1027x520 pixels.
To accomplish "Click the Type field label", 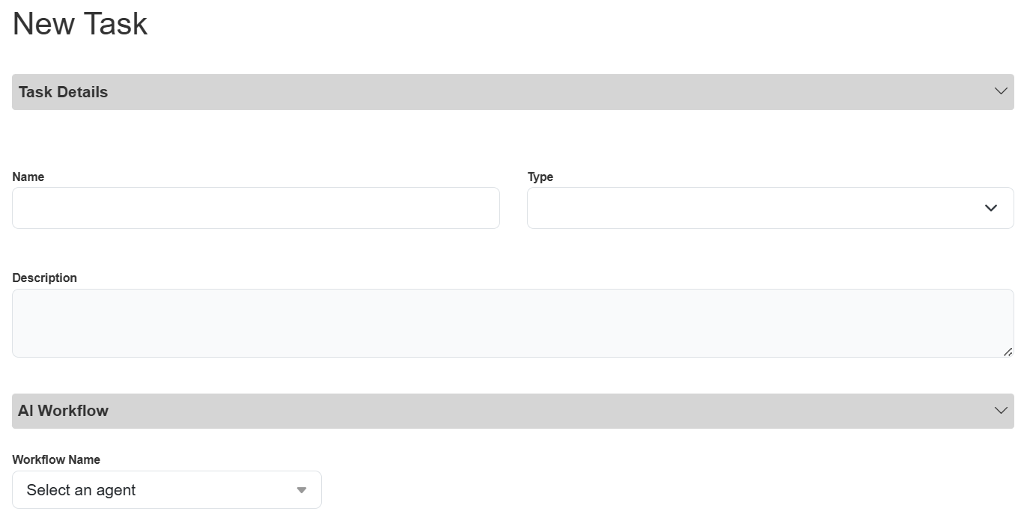I will [540, 177].
